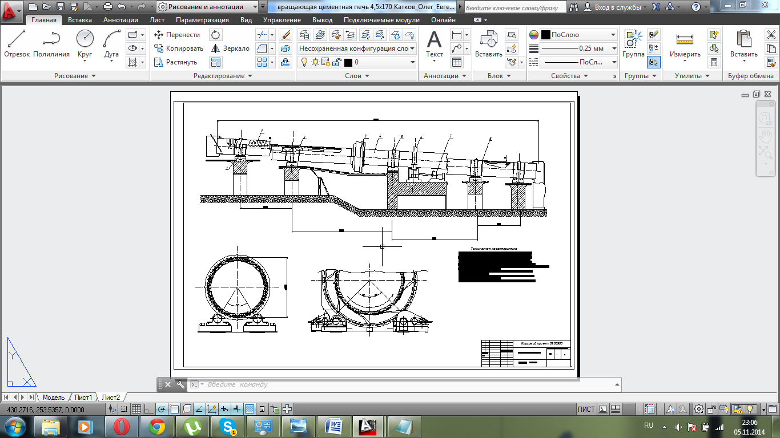Screen dimensions: 780x438
Task: Toggle Polar tracking in status bar
Action: click(162, 409)
